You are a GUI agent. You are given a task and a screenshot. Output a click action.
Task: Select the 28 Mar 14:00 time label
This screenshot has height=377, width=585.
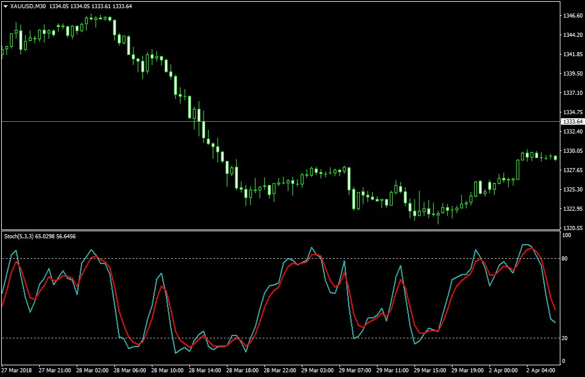point(204,371)
